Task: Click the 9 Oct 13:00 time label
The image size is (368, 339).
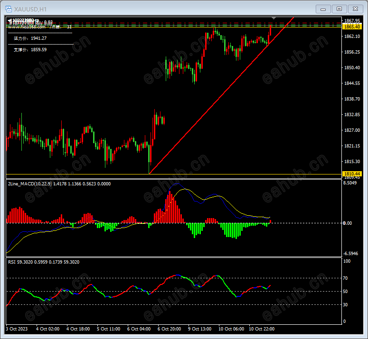Action: 200,329
